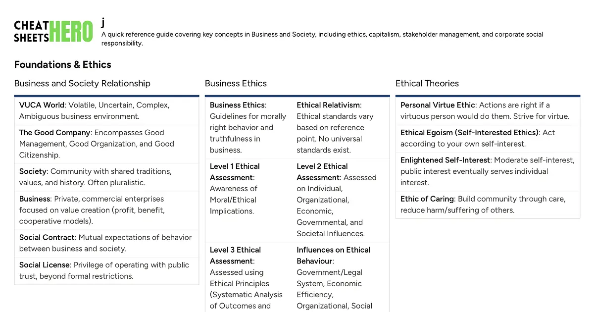
Task: Click the VUCA World definition row
Action: [x=106, y=110]
